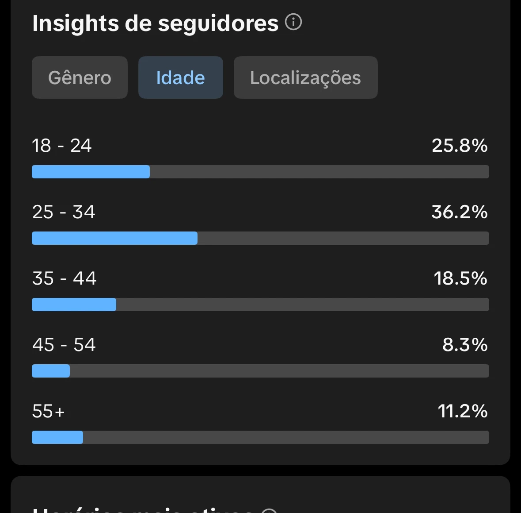Click the 25.8% percentage value
The height and width of the screenshot is (513, 521).
coord(459,146)
